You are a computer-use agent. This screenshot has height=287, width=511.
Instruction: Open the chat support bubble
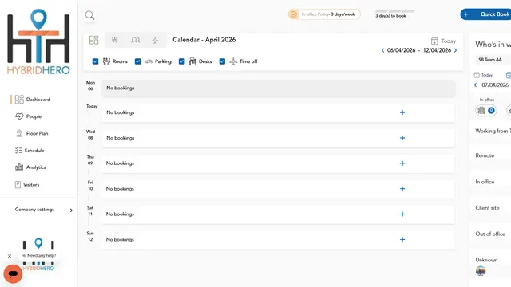(x=13, y=274)
